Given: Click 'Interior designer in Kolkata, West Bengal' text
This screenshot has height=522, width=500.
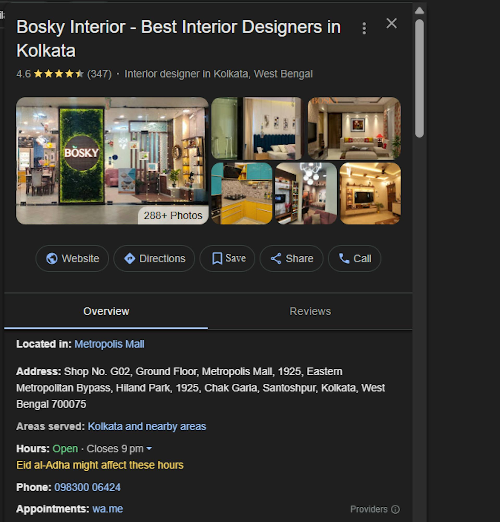Looking at the screenshot, I should coord(218,74).
